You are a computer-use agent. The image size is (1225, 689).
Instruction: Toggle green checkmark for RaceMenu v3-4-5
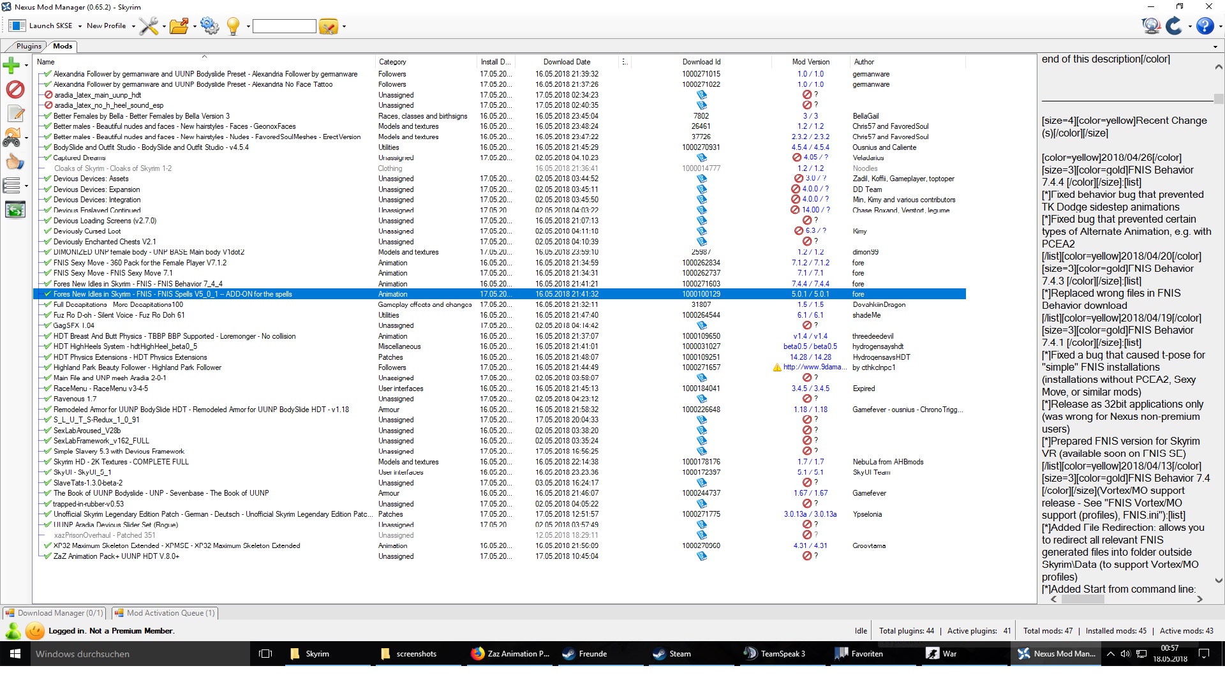pyautogui.click(x=48, y=389)
